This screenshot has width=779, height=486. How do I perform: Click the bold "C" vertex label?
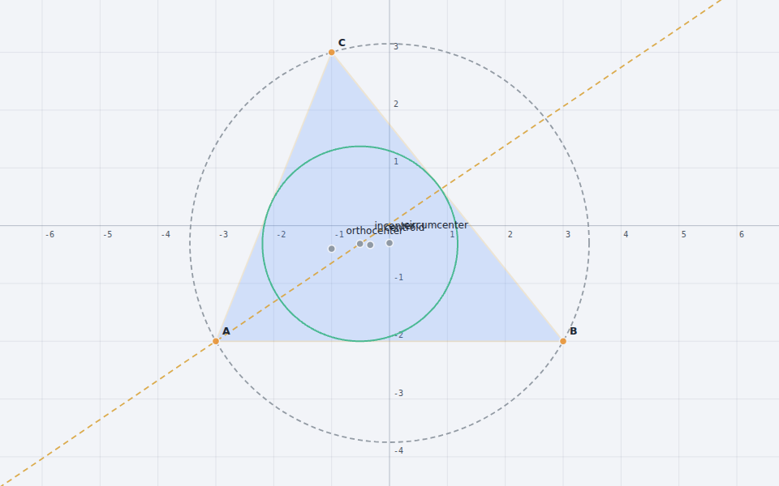tap(342, 43)
